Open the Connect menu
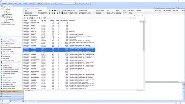 tap(10, 3)
